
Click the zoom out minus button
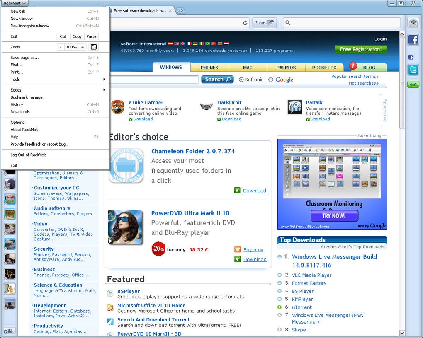[61, 47]
